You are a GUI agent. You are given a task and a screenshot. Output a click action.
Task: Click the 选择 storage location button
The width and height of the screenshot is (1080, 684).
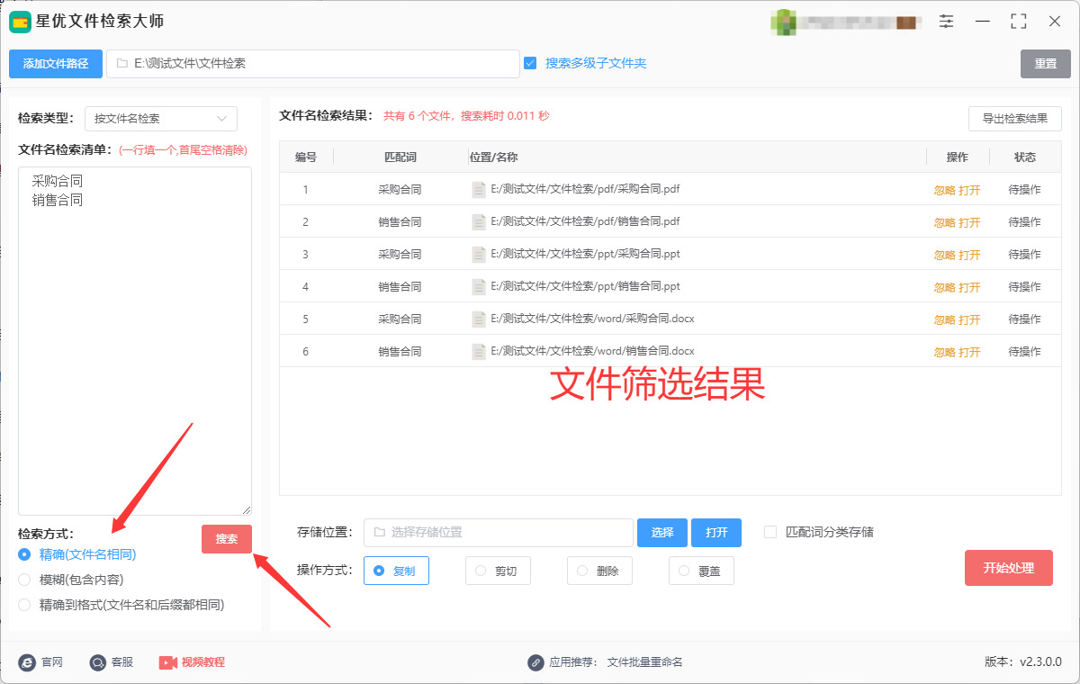[x=662, y=533]
